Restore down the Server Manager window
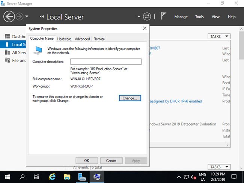Viewport: 244px width, 183px height. [x=222, y=3]
